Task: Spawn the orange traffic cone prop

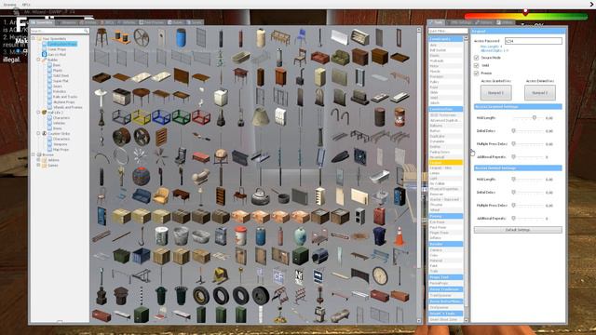Action: coord(400,235)
